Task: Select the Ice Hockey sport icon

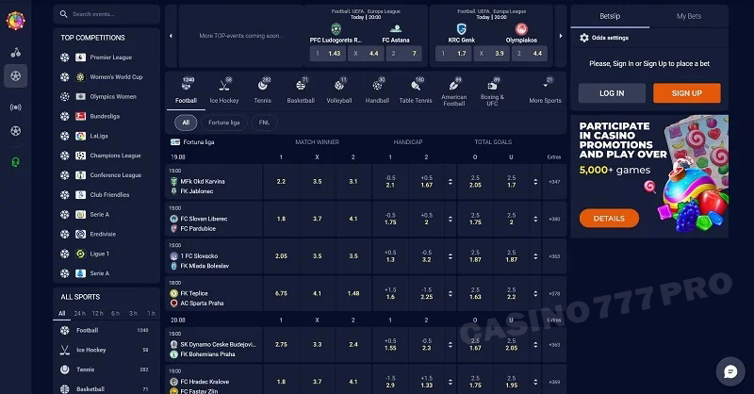Action: [x=224, y=85]
